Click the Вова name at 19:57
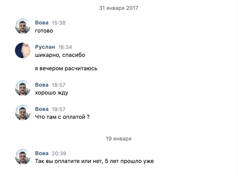 pos(42,109)
